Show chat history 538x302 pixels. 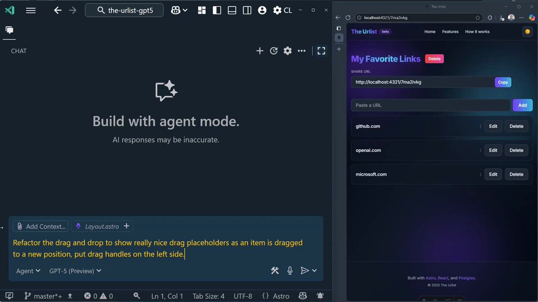273,51
